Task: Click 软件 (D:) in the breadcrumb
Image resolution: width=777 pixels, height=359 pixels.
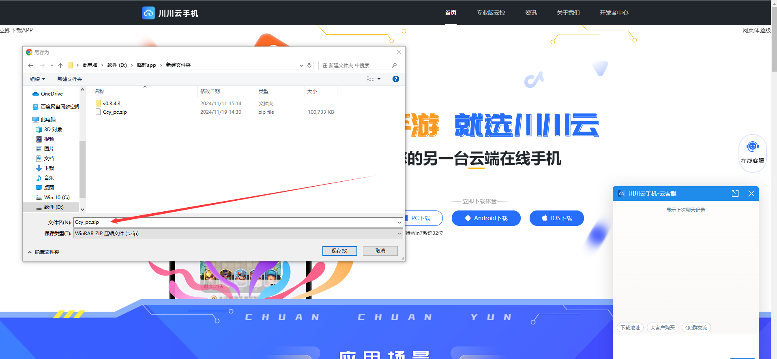Action: (x=117, y=65)
